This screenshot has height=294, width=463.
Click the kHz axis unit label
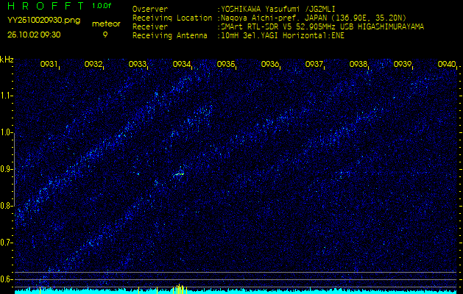click(x=7, y=60)
